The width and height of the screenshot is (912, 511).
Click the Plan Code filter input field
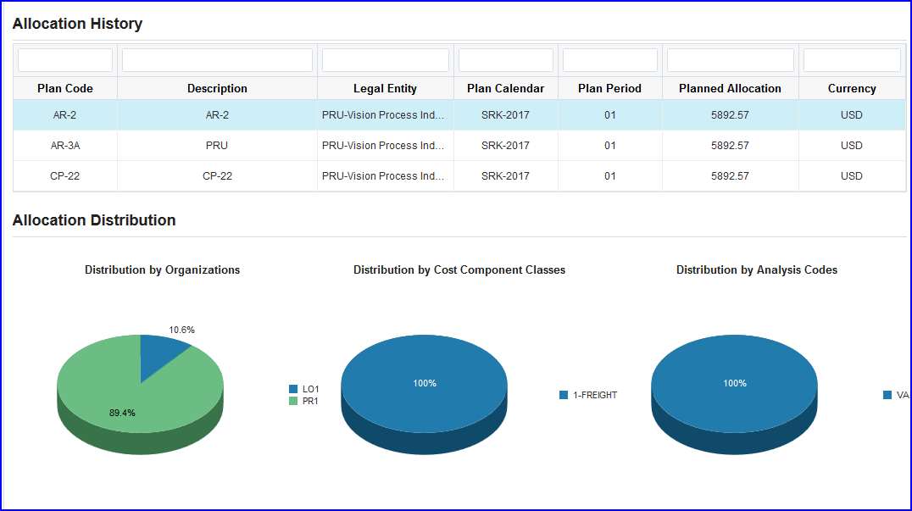pyautogui.click(x=65, y=60)
